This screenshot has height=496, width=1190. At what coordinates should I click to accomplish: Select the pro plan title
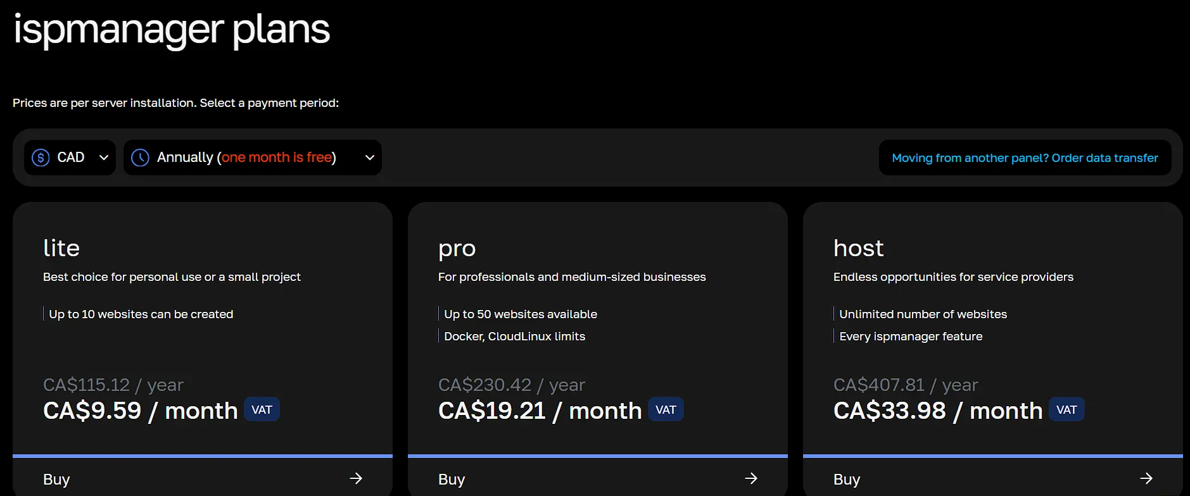pyautogui.click(x=457, y=249)
